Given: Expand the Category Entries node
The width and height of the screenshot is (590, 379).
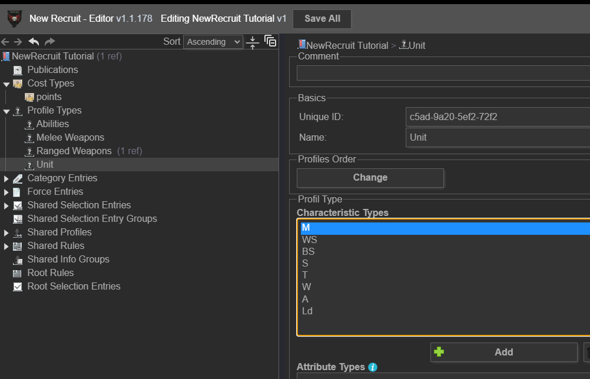Looking at the screenshot, I should (x=6, y=178).
